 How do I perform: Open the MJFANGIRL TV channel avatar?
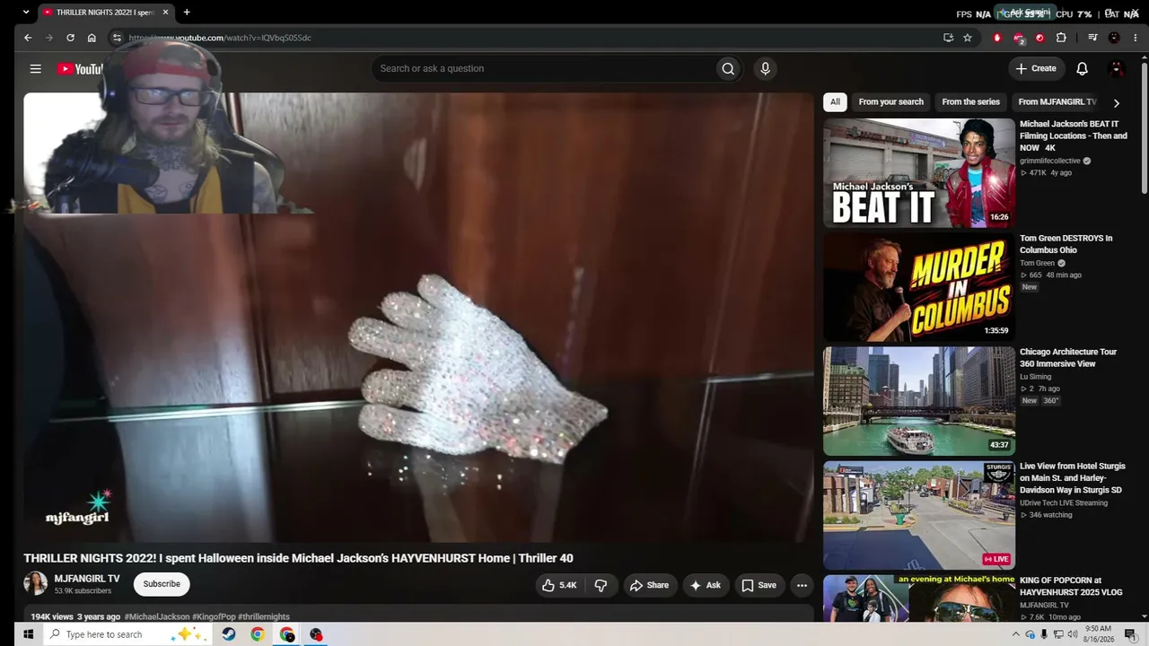pyautogui.click(x=35, y=584)
